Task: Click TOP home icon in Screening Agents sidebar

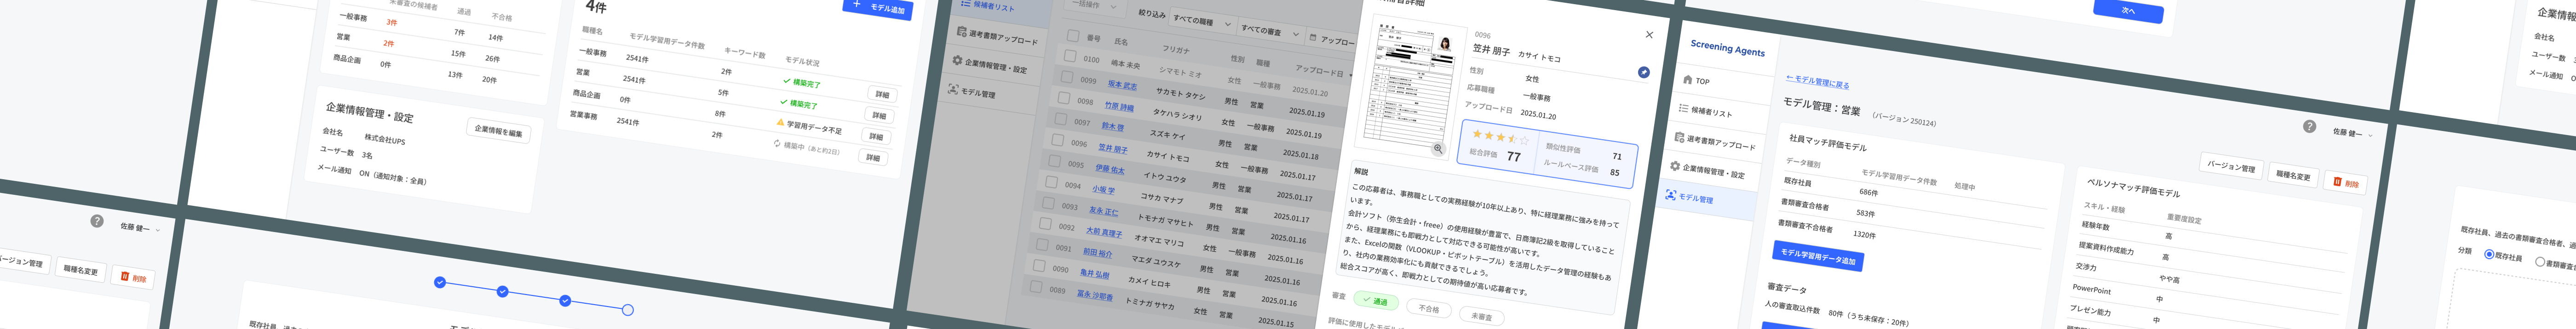Action: pos(1688,79)
